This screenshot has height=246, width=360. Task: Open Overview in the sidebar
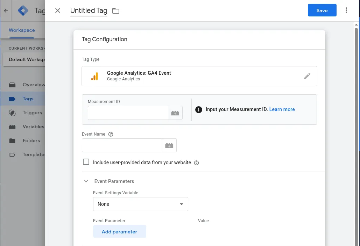23,85
